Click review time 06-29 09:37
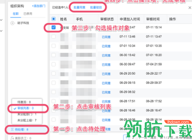The image size is (192, 140). pyautogui.click(x=154, y=83)
